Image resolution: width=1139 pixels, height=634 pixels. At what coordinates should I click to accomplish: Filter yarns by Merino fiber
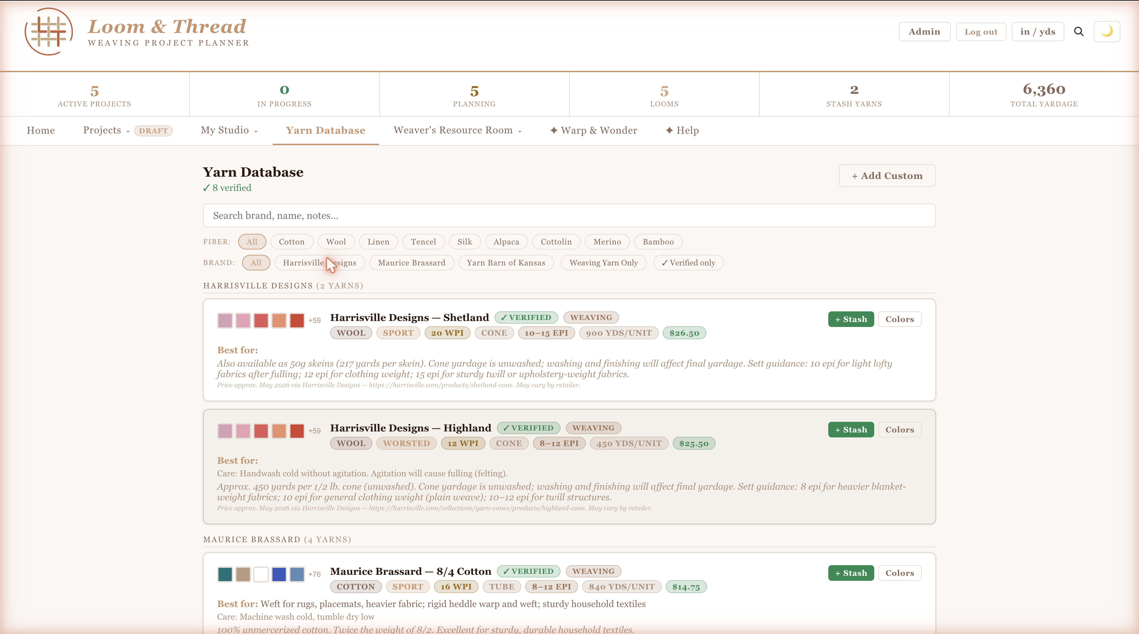click(607, 241)
